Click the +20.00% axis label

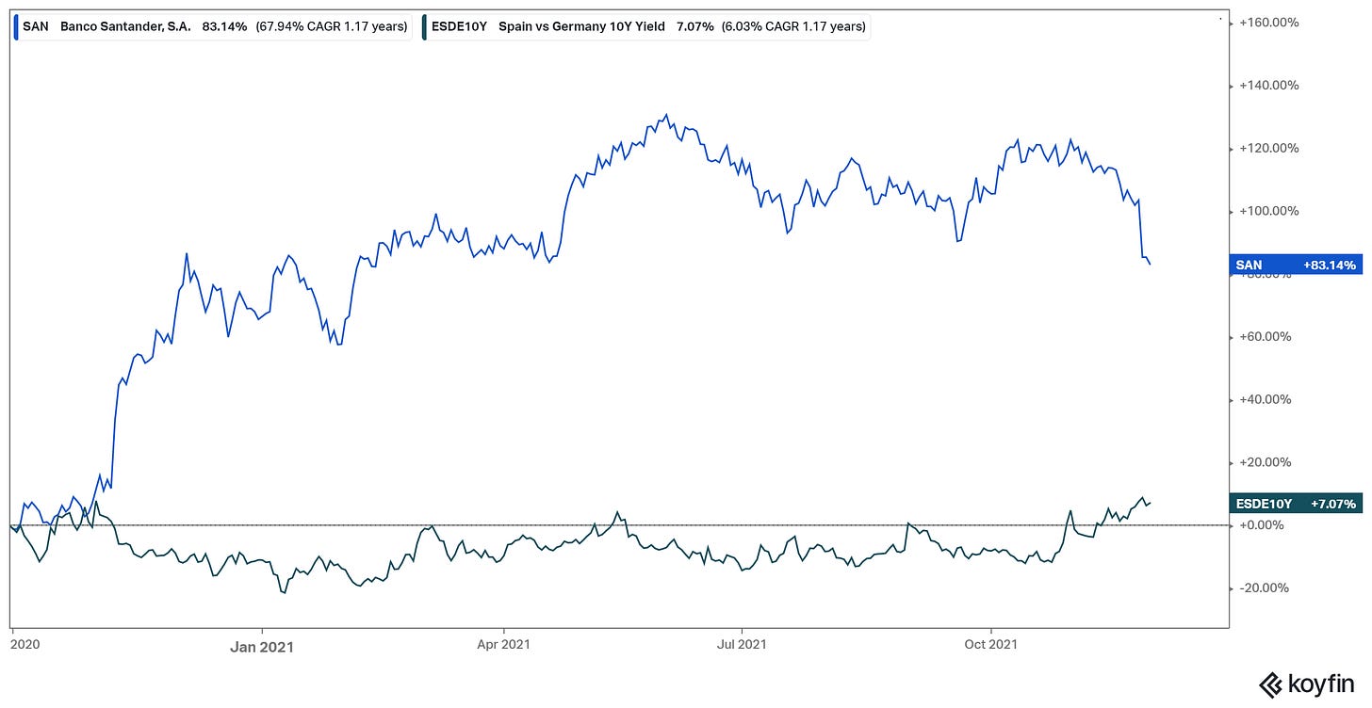(x=1266, y=462)
